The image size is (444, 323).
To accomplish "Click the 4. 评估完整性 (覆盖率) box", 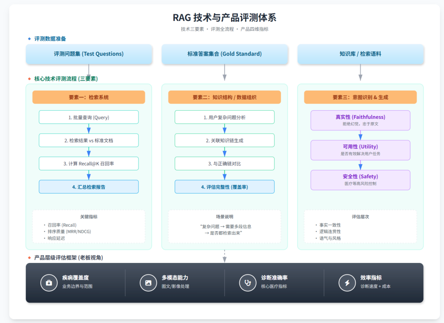I will [x=224, y=187].
